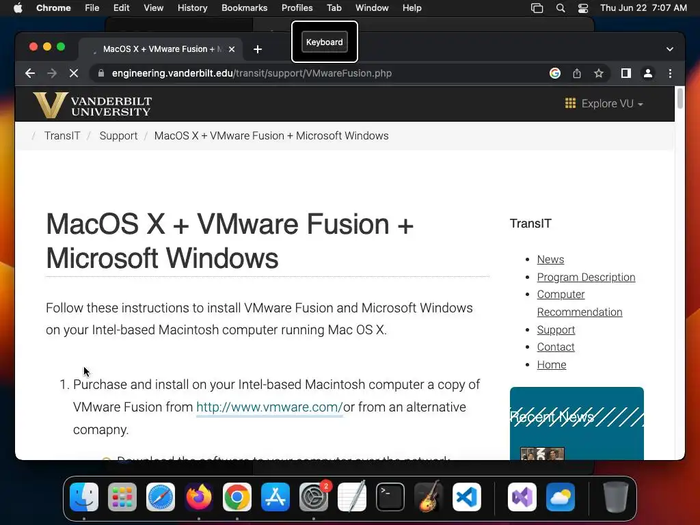Screen dimensions: 700x525
Task: Open the Chrome menu in menu bar
Action: pyautogui.click(x=53, y=8)
